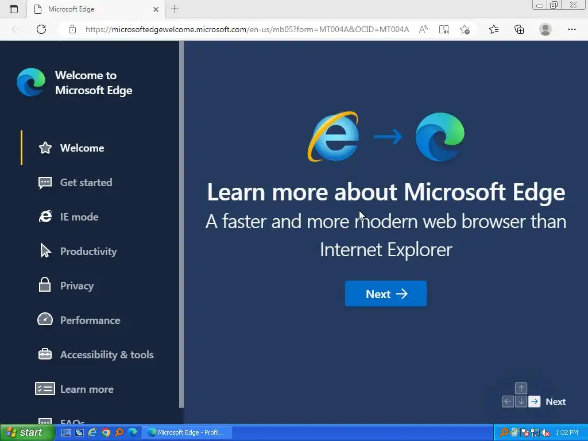Open Accessibility & tools section
The height and width of the screenshot is (441, 588).
click(x=106, y=355)
